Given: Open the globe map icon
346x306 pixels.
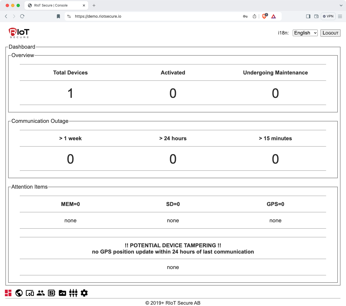Looking at the screenshot, I should [x=19, y=293].
